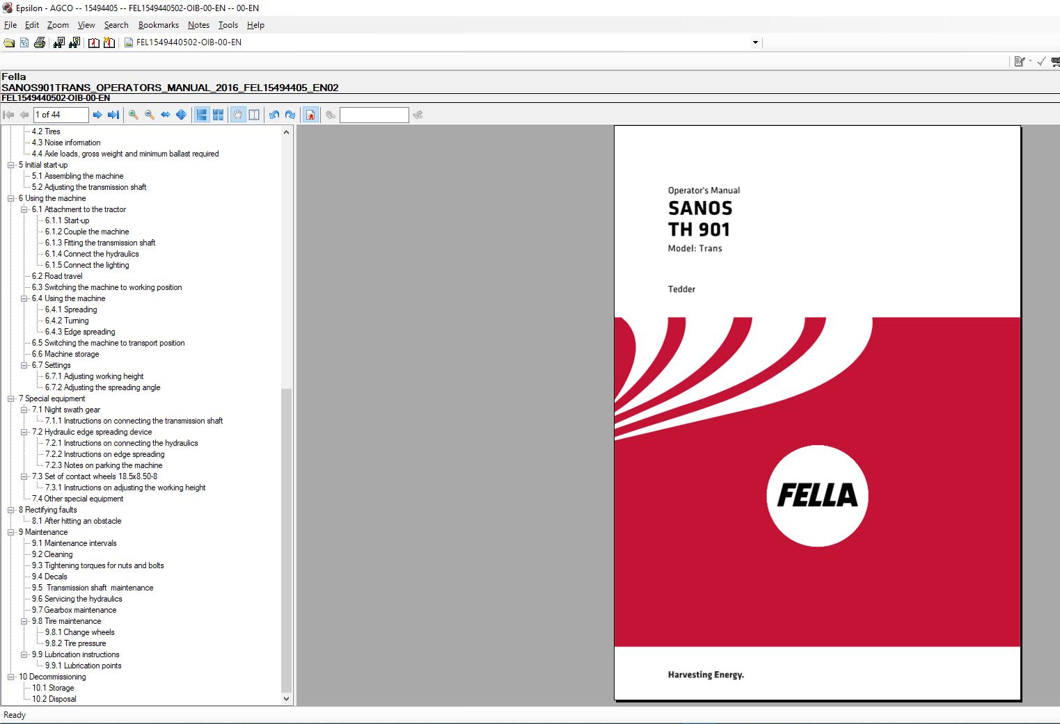Toggle the split page view mode
The image size is (1060, 724).
pos(254,115)
